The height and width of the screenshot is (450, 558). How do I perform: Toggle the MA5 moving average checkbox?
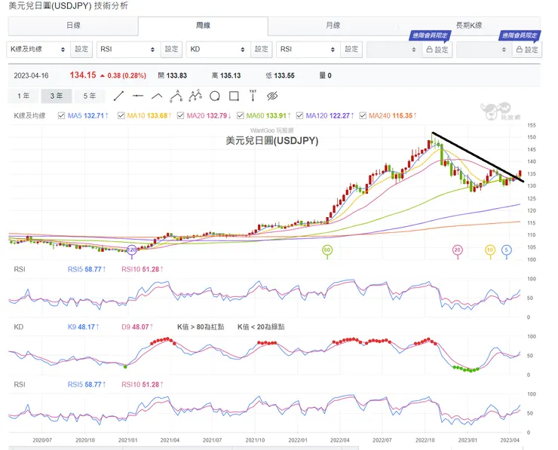[x=61, y=115]
